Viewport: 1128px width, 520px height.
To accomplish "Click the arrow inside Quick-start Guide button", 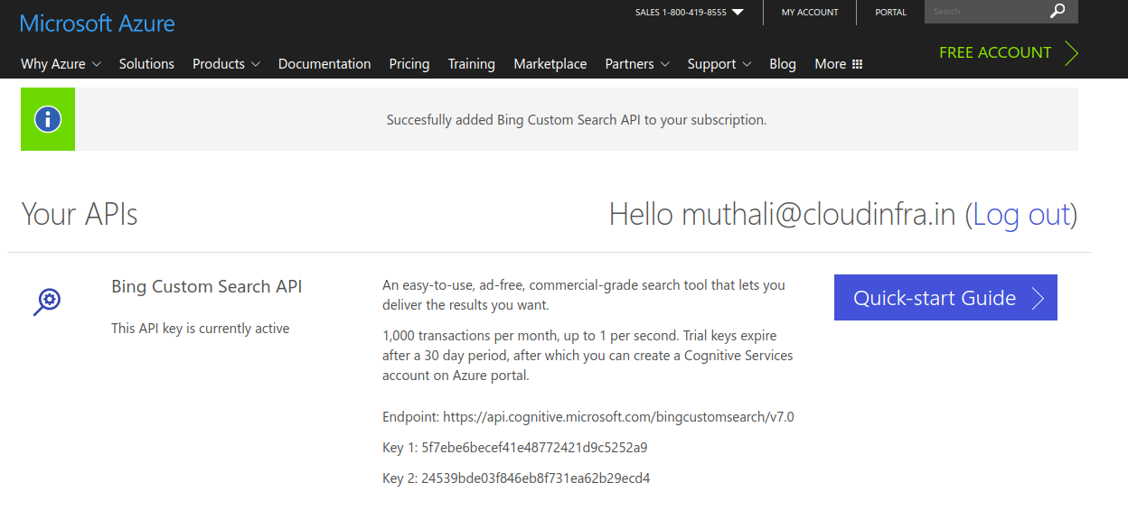I will (1038, 297).
